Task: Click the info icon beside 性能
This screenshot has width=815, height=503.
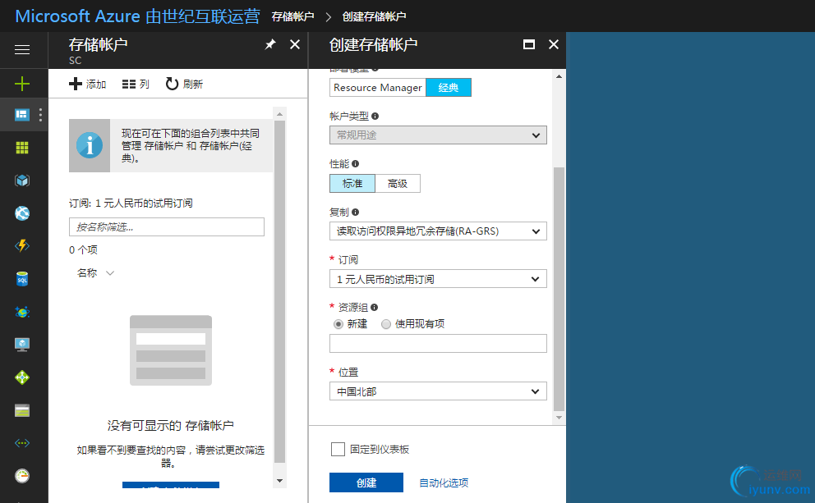Action: 355,164
